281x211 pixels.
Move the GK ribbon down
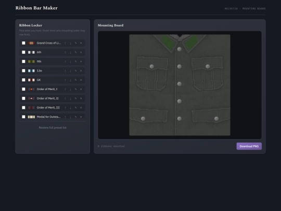tap(70, 80)
